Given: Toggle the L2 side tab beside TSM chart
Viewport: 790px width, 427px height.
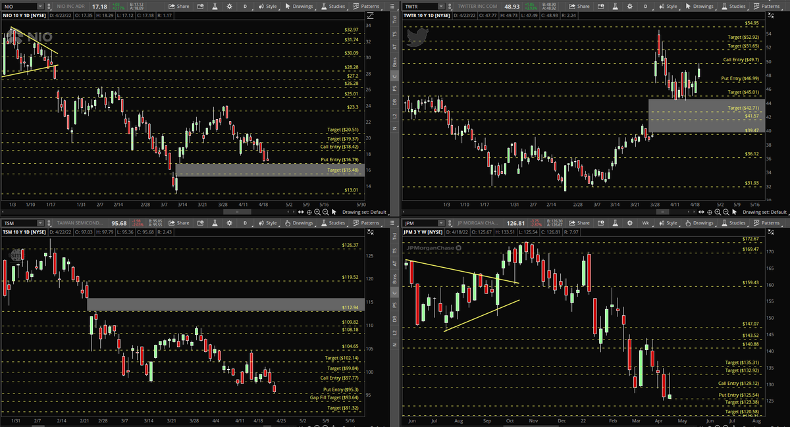Looking at the screenshot, I should click(x=394, y=334).
